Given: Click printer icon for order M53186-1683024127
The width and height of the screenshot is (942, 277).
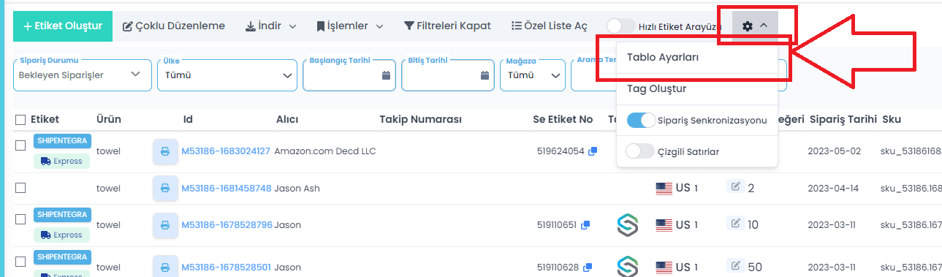Looking at the screenshot, I should coord(165,151).
